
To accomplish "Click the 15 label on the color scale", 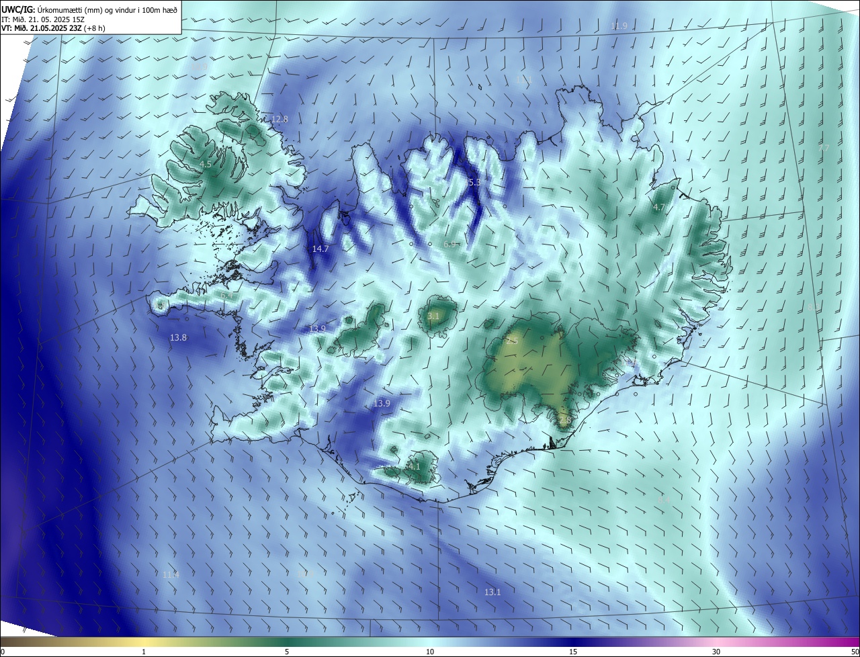I will click(x=573, y=652).
